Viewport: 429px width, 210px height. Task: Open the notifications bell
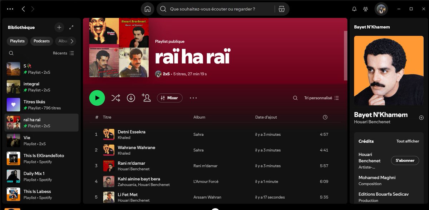coord(354,9)
